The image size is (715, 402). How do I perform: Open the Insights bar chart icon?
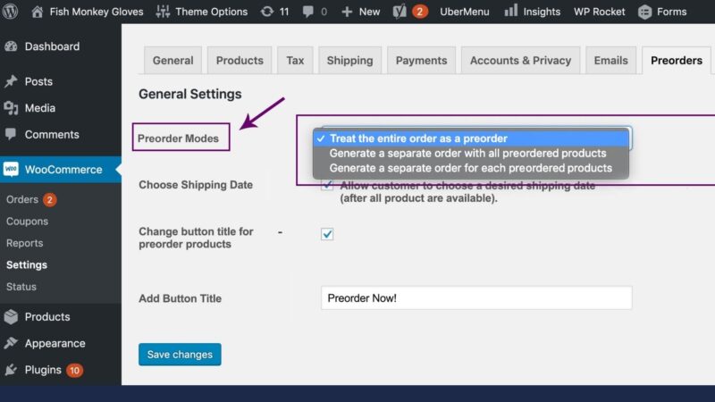[x=510, y=11]
